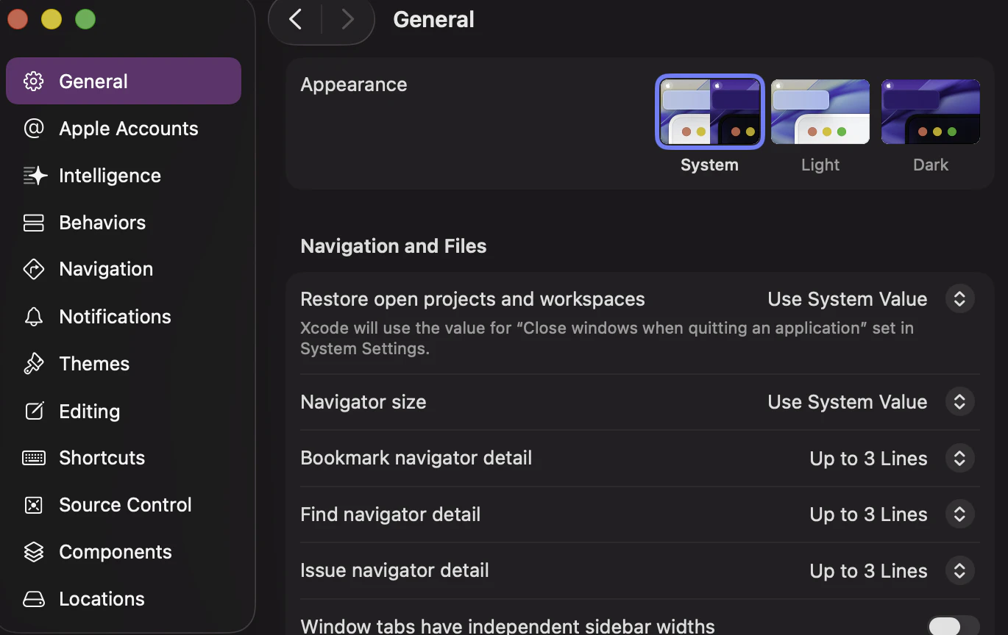The image size is (1008, 635).
Task: Click the Apple Accounts @ icon
Action: tap(34, 128)
